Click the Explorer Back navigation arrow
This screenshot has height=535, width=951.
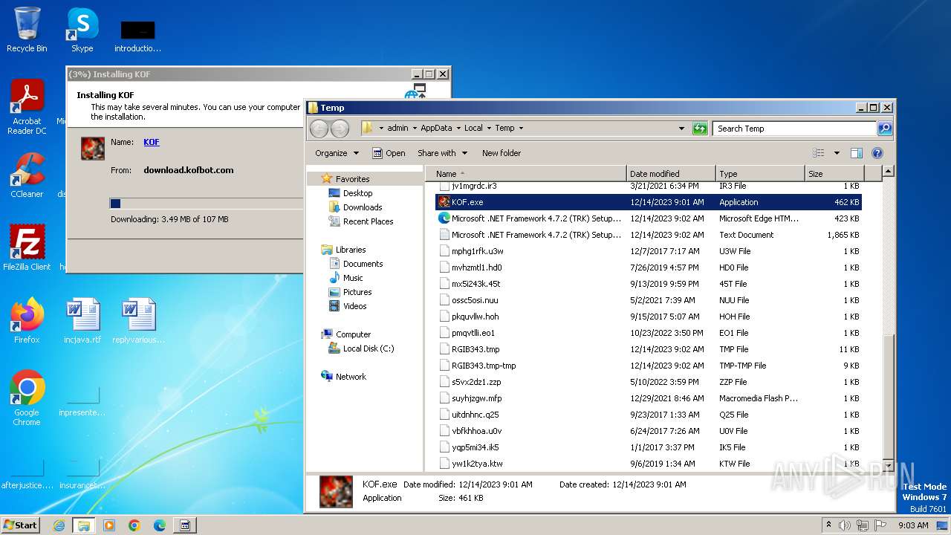coord(319,129)
